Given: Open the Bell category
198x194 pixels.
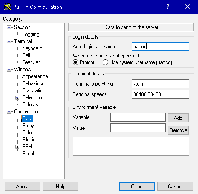Looking at the screenshot, I should tap(26, 55).
